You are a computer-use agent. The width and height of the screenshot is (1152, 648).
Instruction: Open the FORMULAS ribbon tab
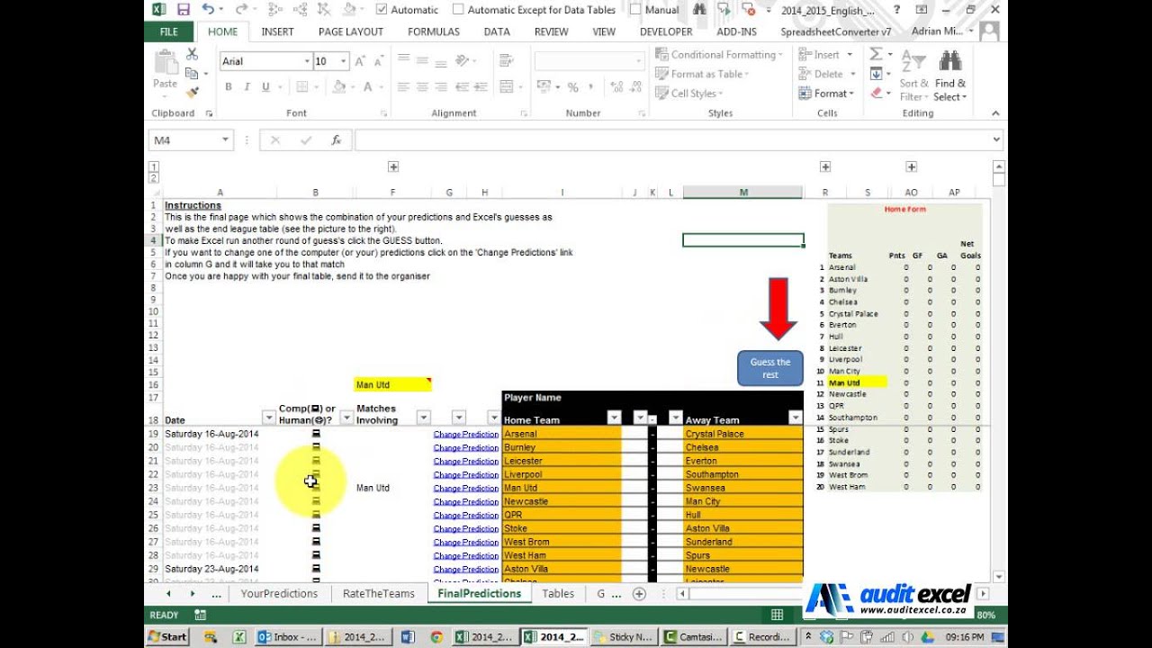coord(434,31)
